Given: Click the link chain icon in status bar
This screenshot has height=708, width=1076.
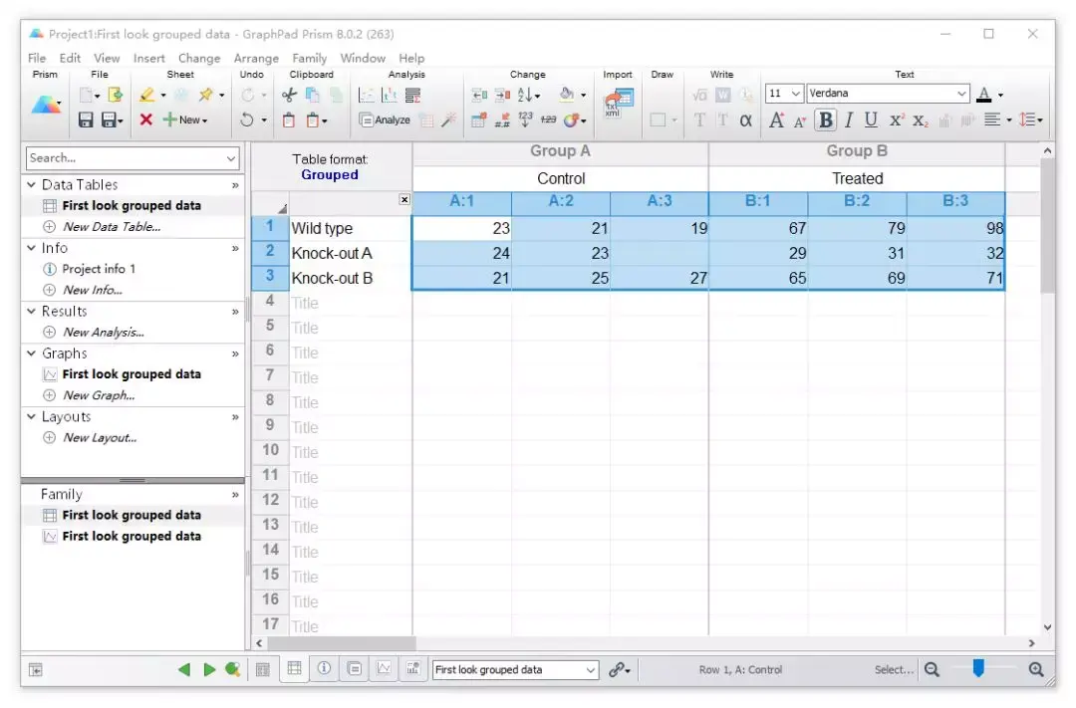Looking at the screenshot, I should 617,669.
